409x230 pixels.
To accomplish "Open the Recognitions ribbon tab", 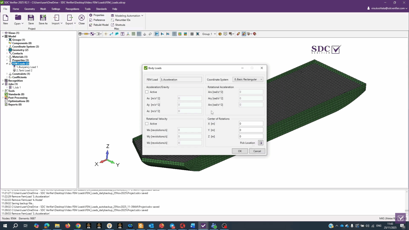I will [x=72, y=9].
